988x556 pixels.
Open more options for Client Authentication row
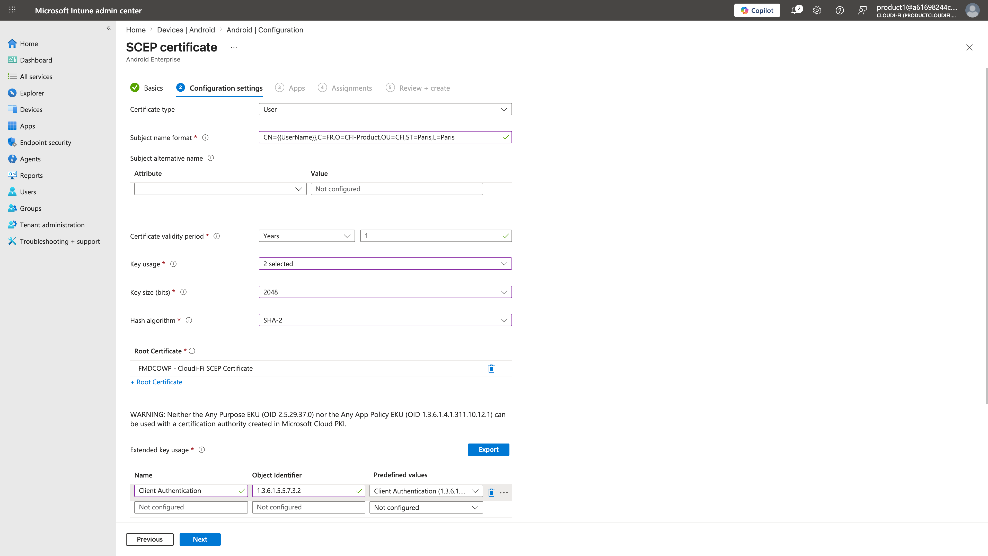(x=504, y=492)
